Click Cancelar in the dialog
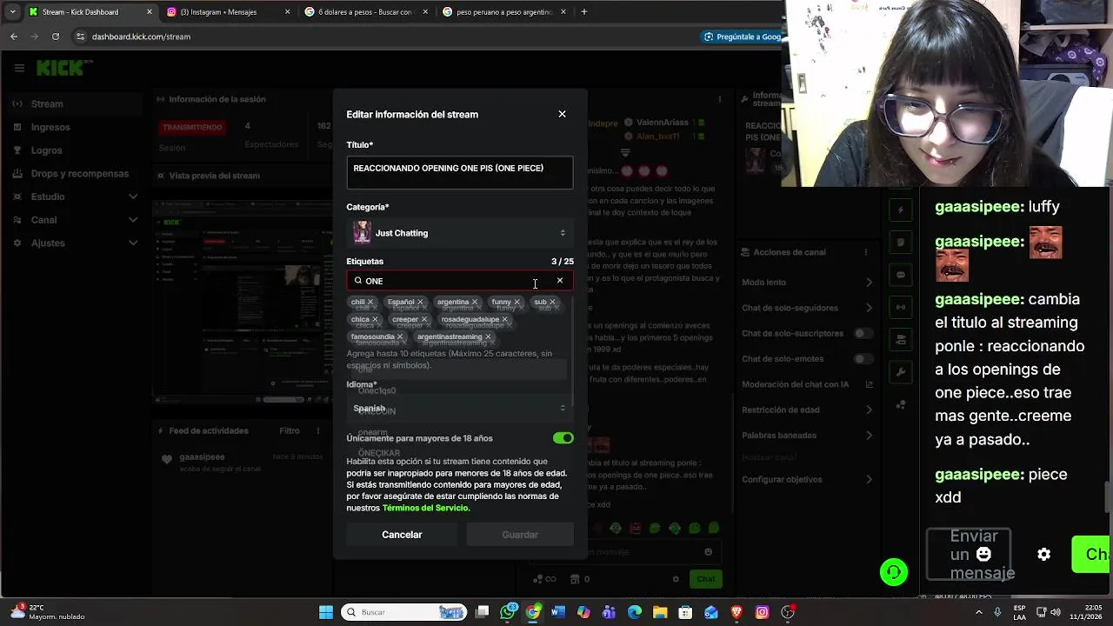The height and width of the screenshot is (626, 1113). pyautogui.click(x=402, y=535)
